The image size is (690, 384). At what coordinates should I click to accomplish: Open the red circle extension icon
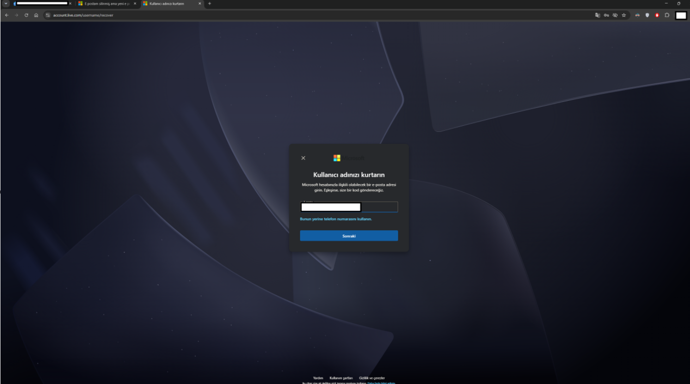(x=657, y=15)
